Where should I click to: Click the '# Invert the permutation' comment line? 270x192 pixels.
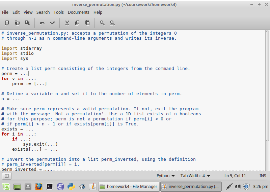[x=99, y=159]
